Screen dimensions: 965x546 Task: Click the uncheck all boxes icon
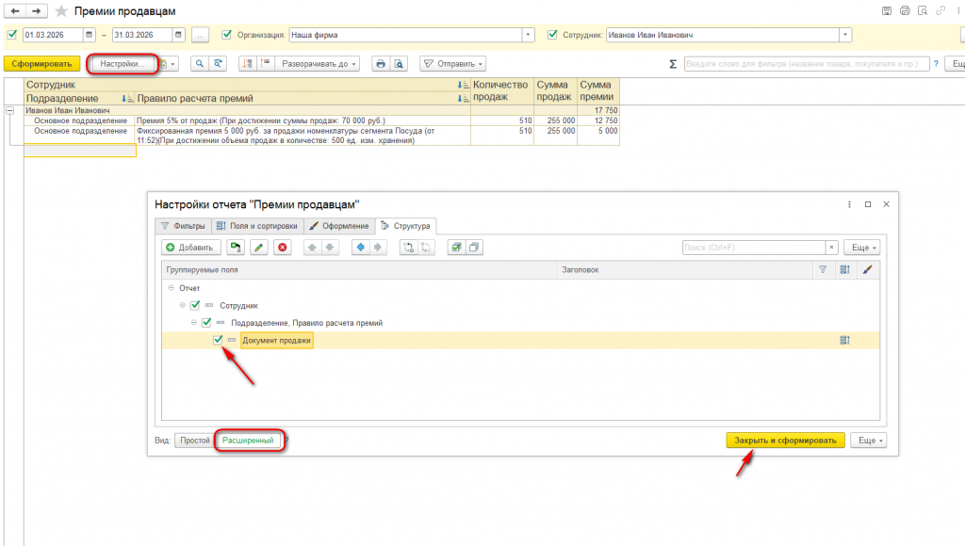(474, 248)
